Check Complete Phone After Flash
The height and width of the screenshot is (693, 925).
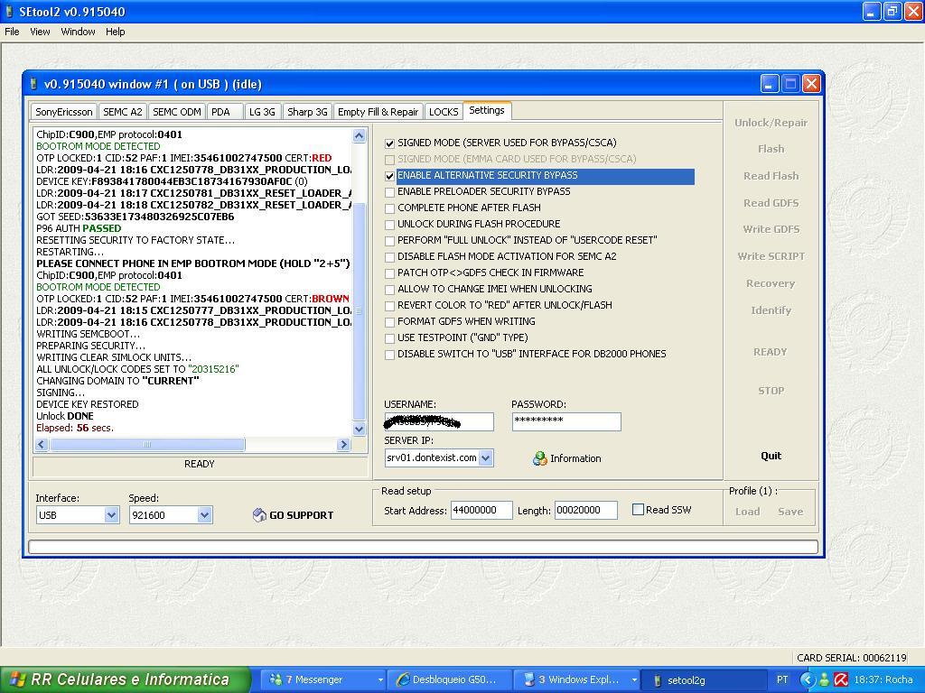(389, 208)
